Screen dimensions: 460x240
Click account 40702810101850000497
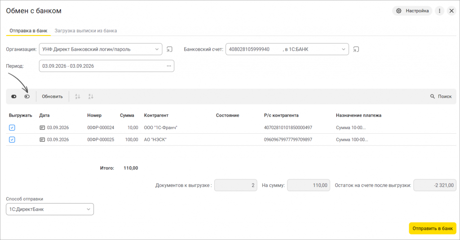(288, 128)
